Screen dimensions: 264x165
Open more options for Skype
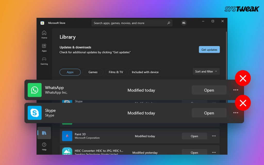click(235, 113)
